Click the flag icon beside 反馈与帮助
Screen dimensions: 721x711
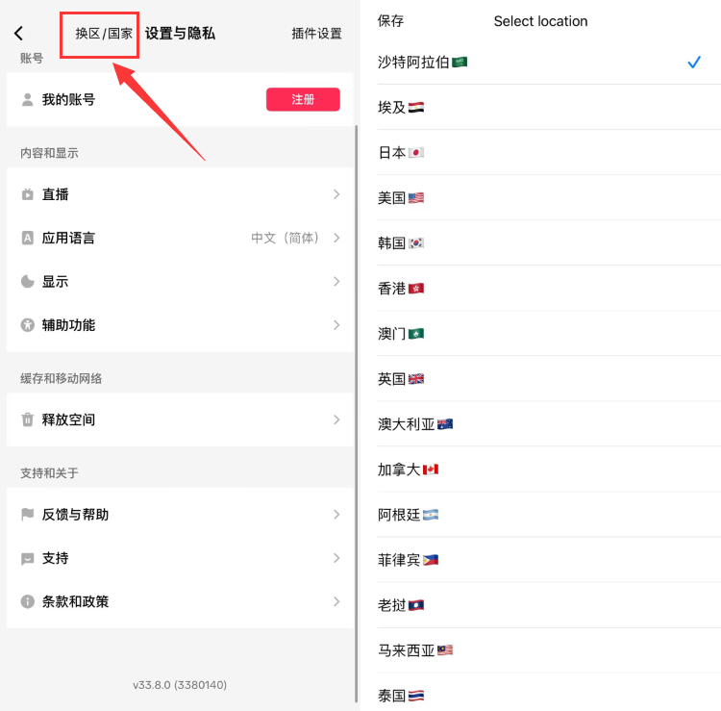coord(28,515)
